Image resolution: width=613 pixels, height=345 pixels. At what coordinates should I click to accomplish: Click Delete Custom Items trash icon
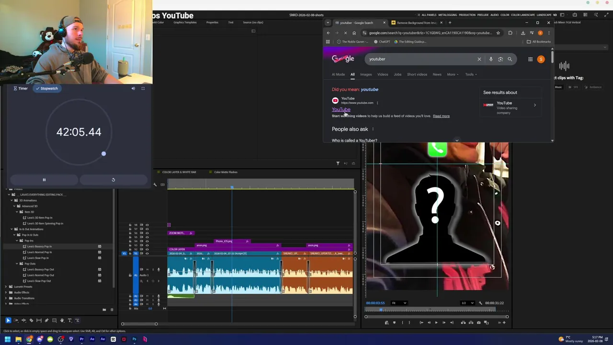coord(112,310)
